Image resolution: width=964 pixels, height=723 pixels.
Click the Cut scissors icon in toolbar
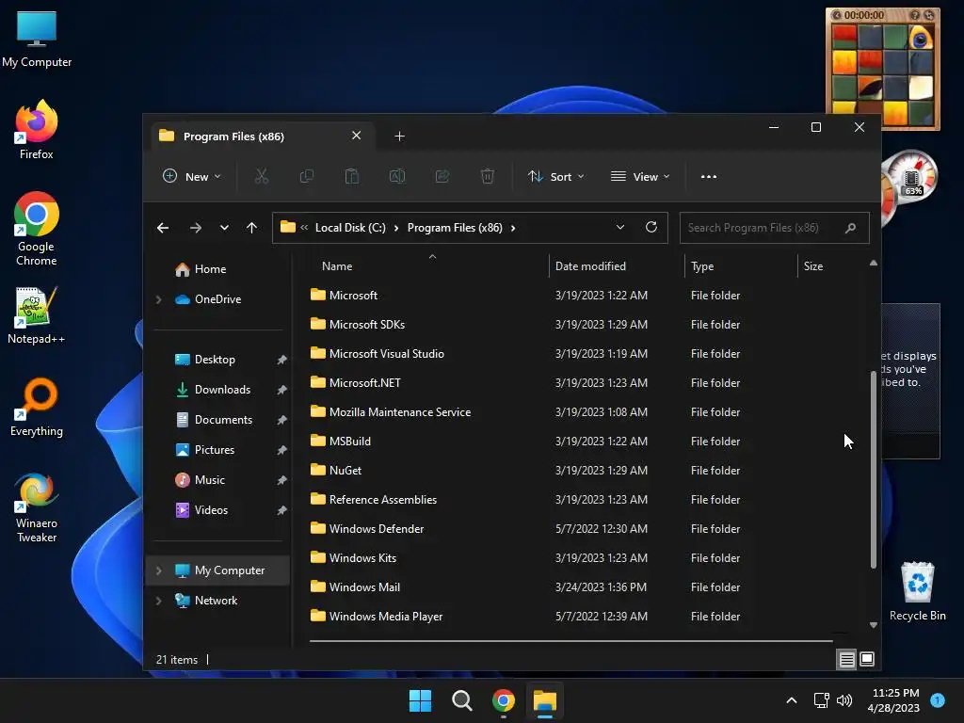262,176
